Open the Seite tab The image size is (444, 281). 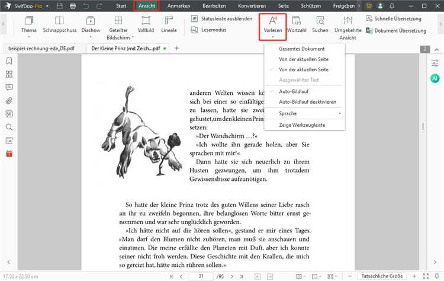point(283,6)
